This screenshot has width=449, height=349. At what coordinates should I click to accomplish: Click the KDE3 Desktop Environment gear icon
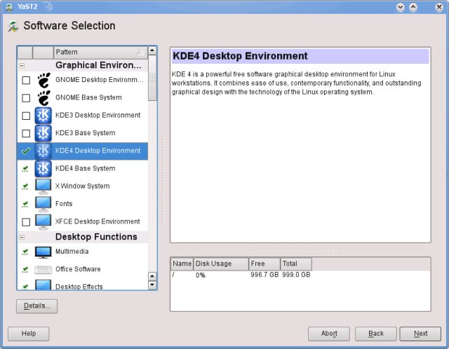coord(43,116)
